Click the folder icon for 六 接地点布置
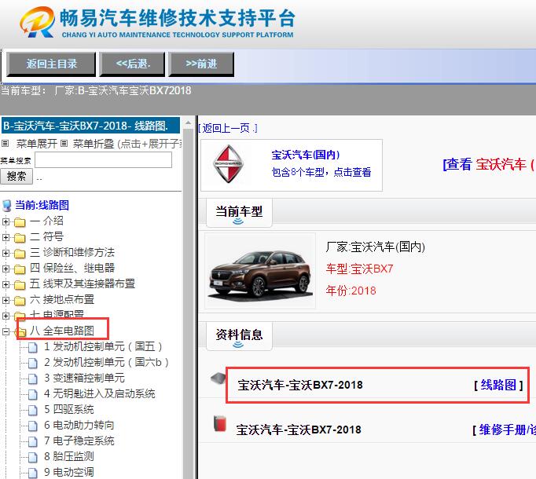 20,301
